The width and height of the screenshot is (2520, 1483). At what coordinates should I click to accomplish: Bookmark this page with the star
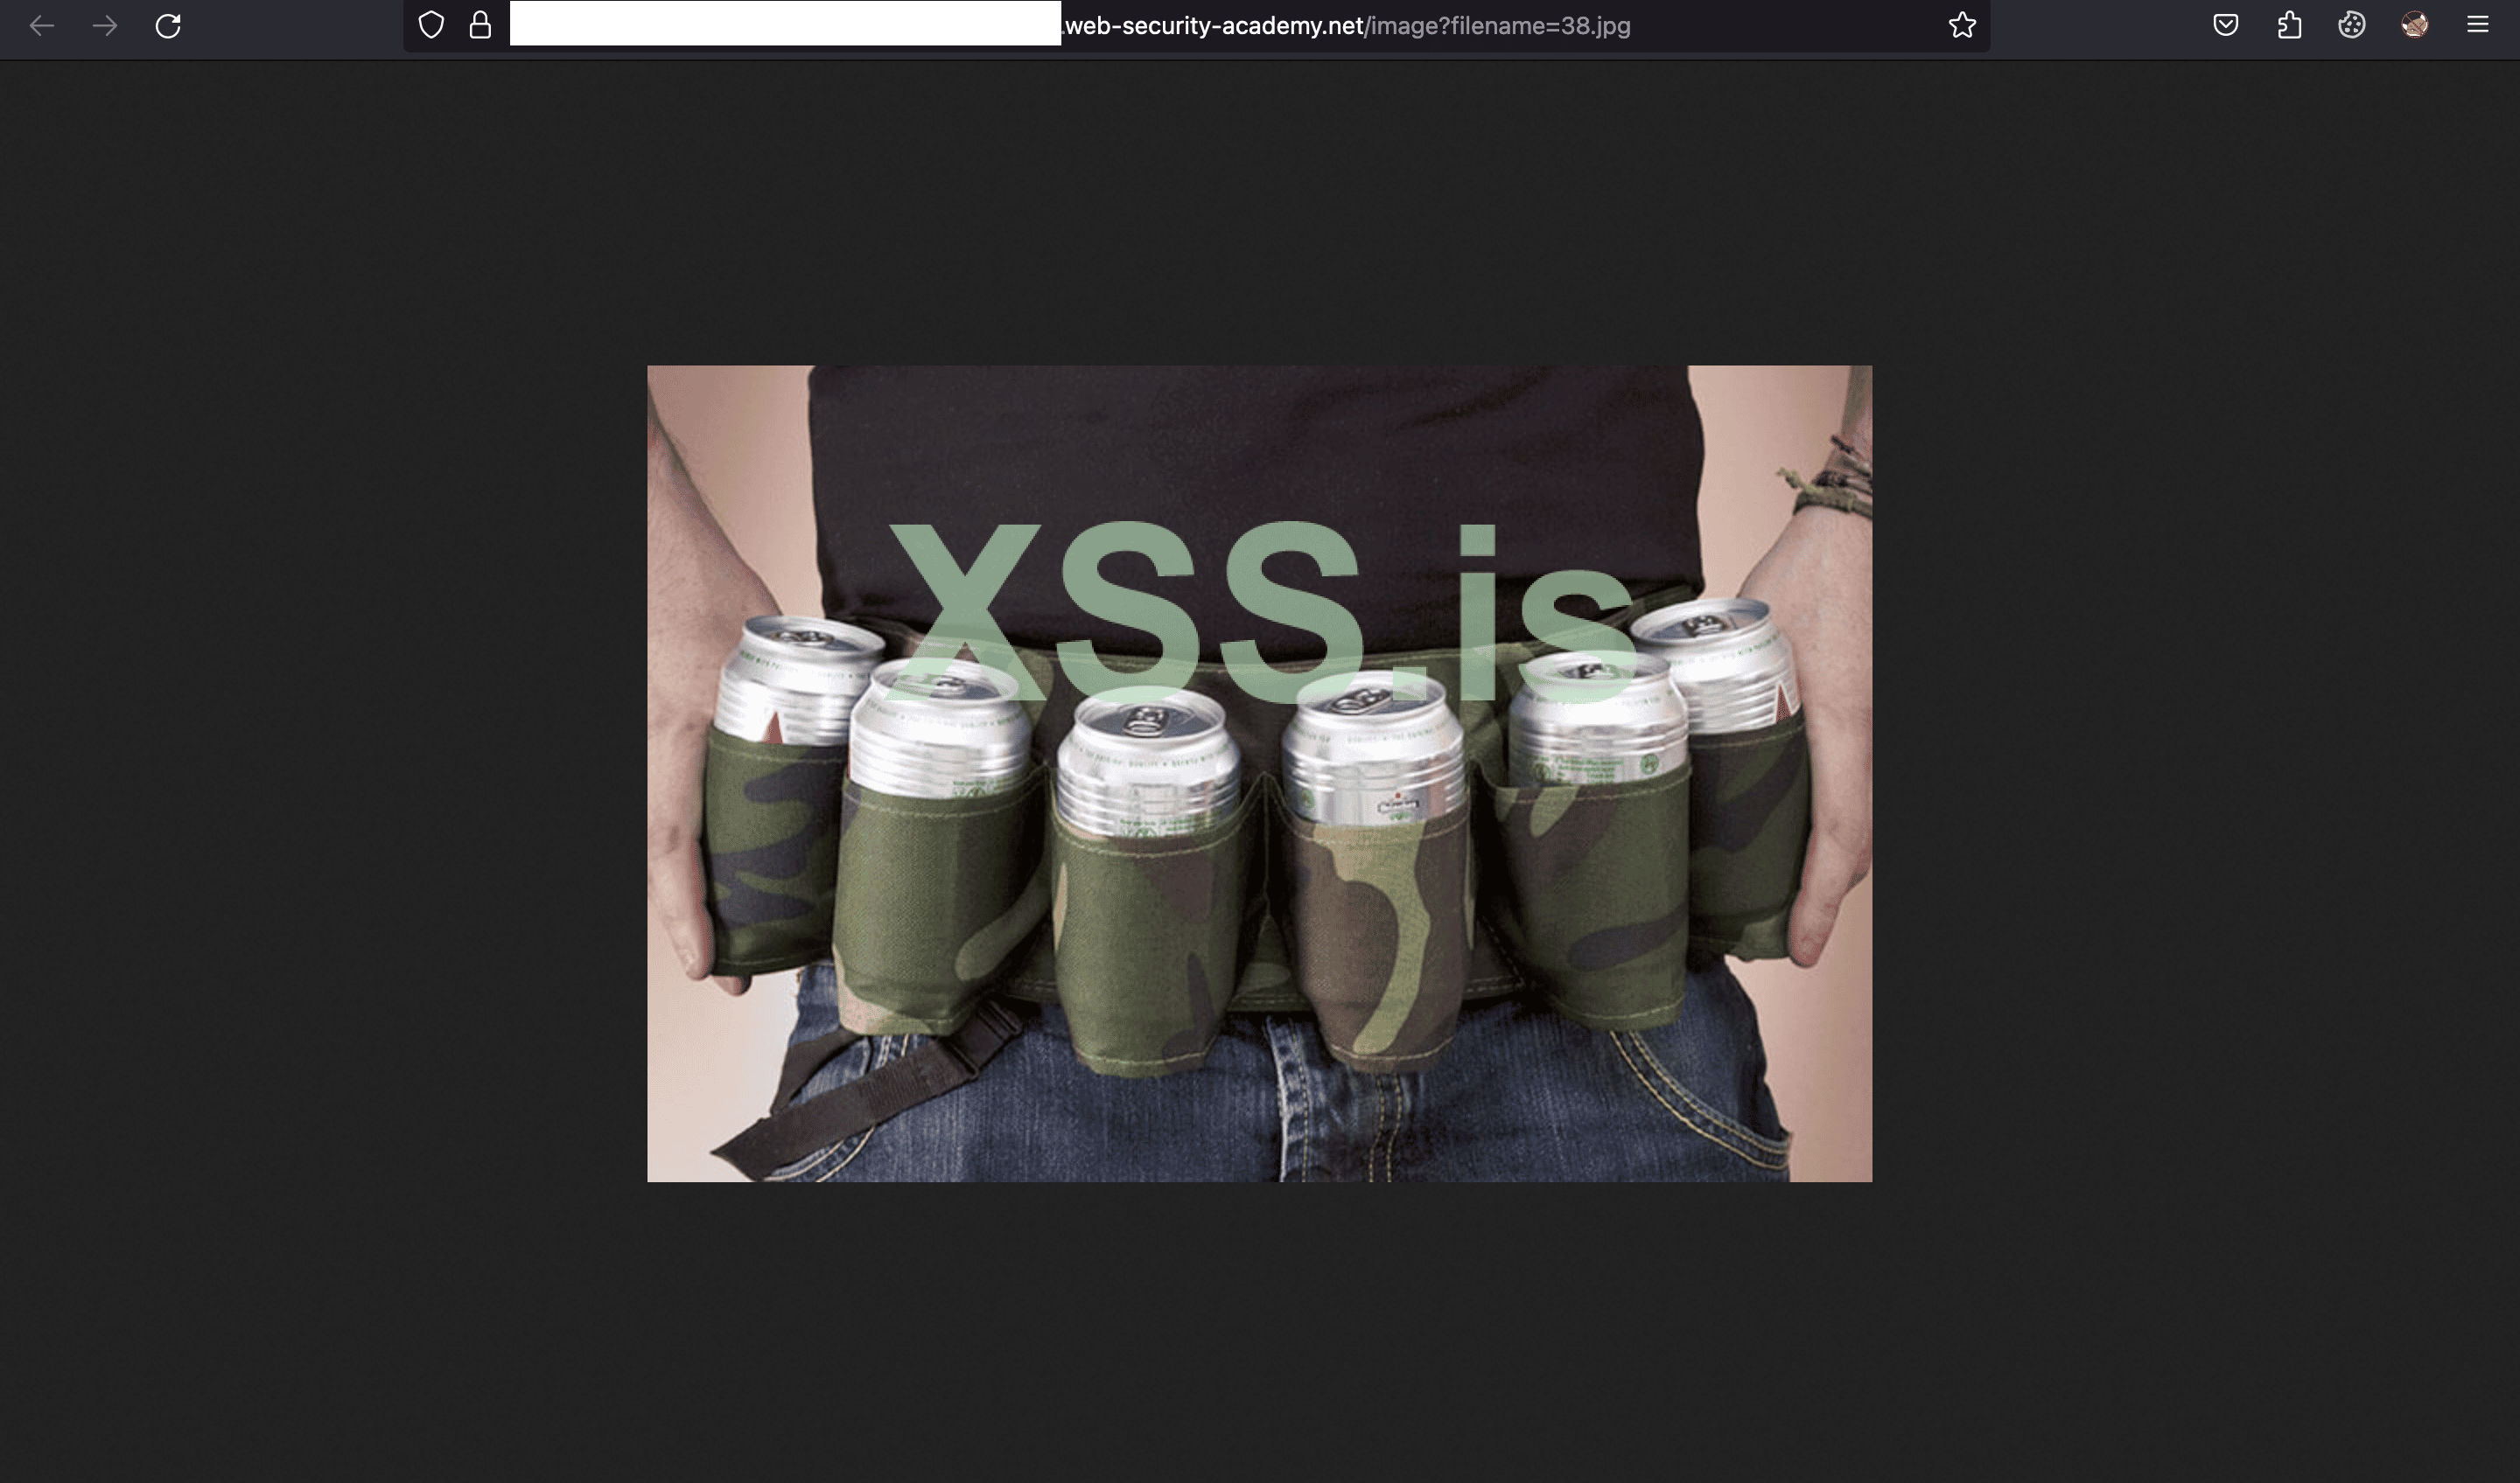point(1962,25)
